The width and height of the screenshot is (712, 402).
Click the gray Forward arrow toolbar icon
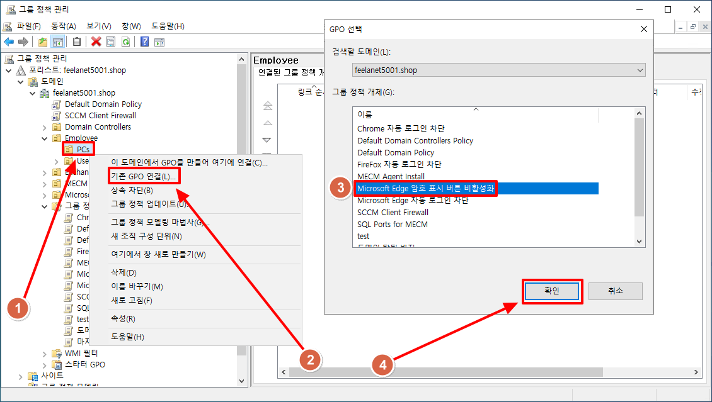[23, 42]
